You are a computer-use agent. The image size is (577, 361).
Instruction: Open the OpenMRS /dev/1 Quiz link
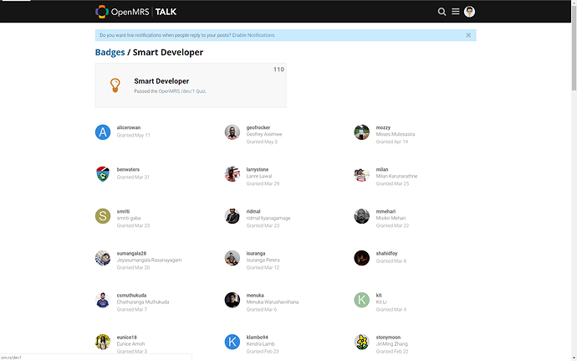pos(182,91)
